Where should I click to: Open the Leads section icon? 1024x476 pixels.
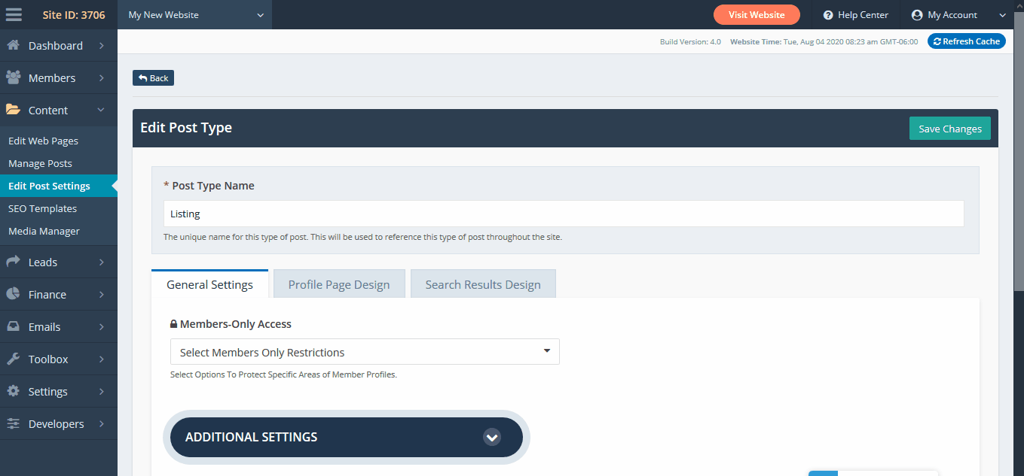(13, 261)
